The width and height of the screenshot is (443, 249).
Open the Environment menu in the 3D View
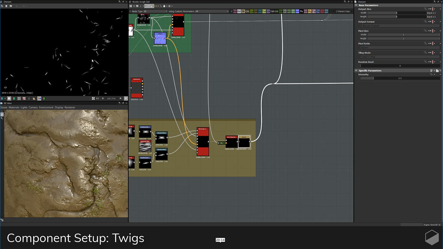coord(46,107)
